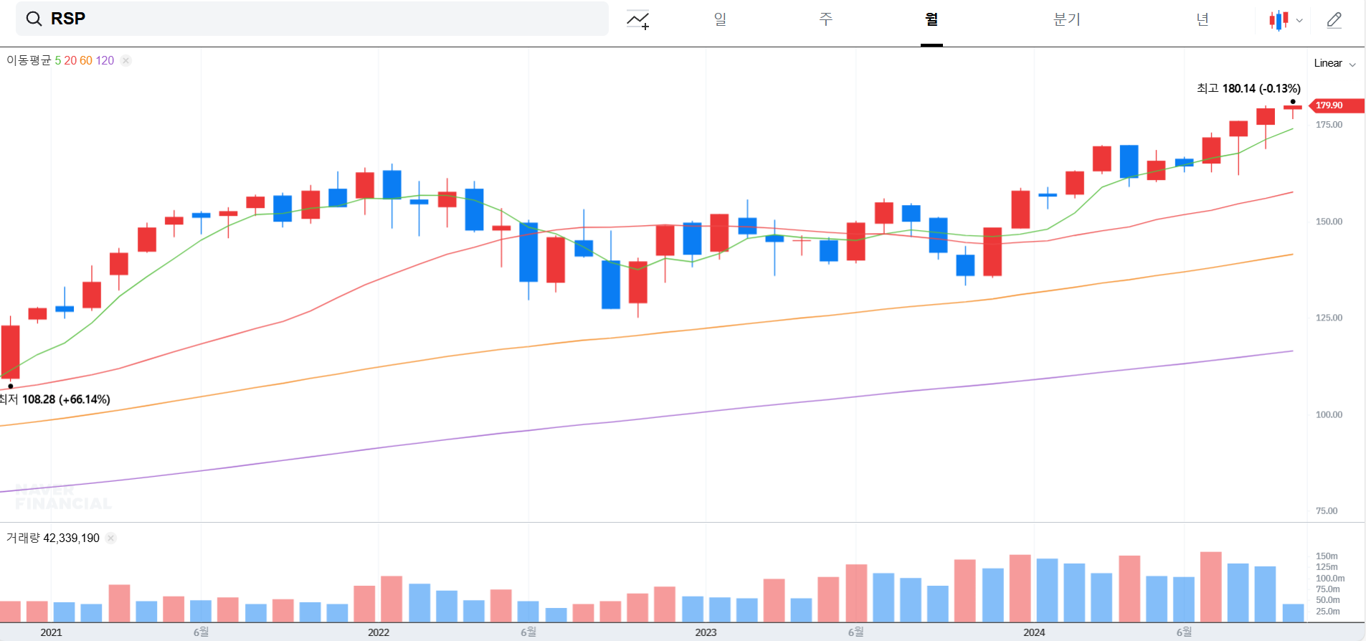1366x641 pixels.
Task: Remove the 이동평균 moving average indicator
Action: [x=125, y=60]
